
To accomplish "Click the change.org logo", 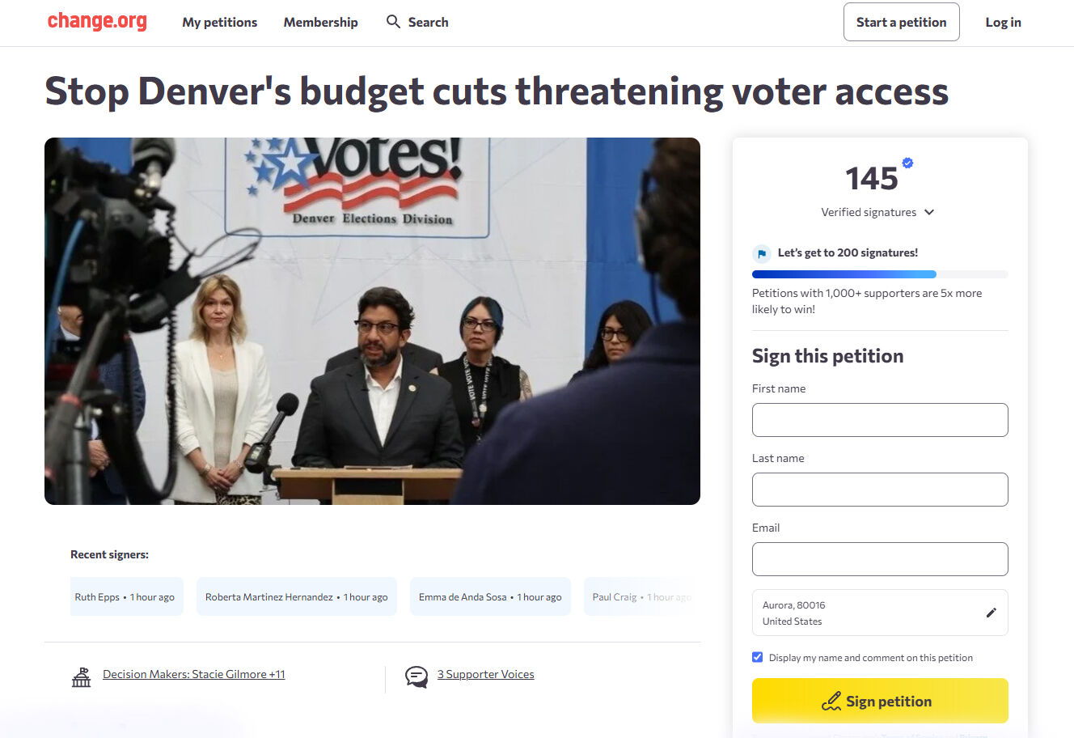I will pos(97,22).
